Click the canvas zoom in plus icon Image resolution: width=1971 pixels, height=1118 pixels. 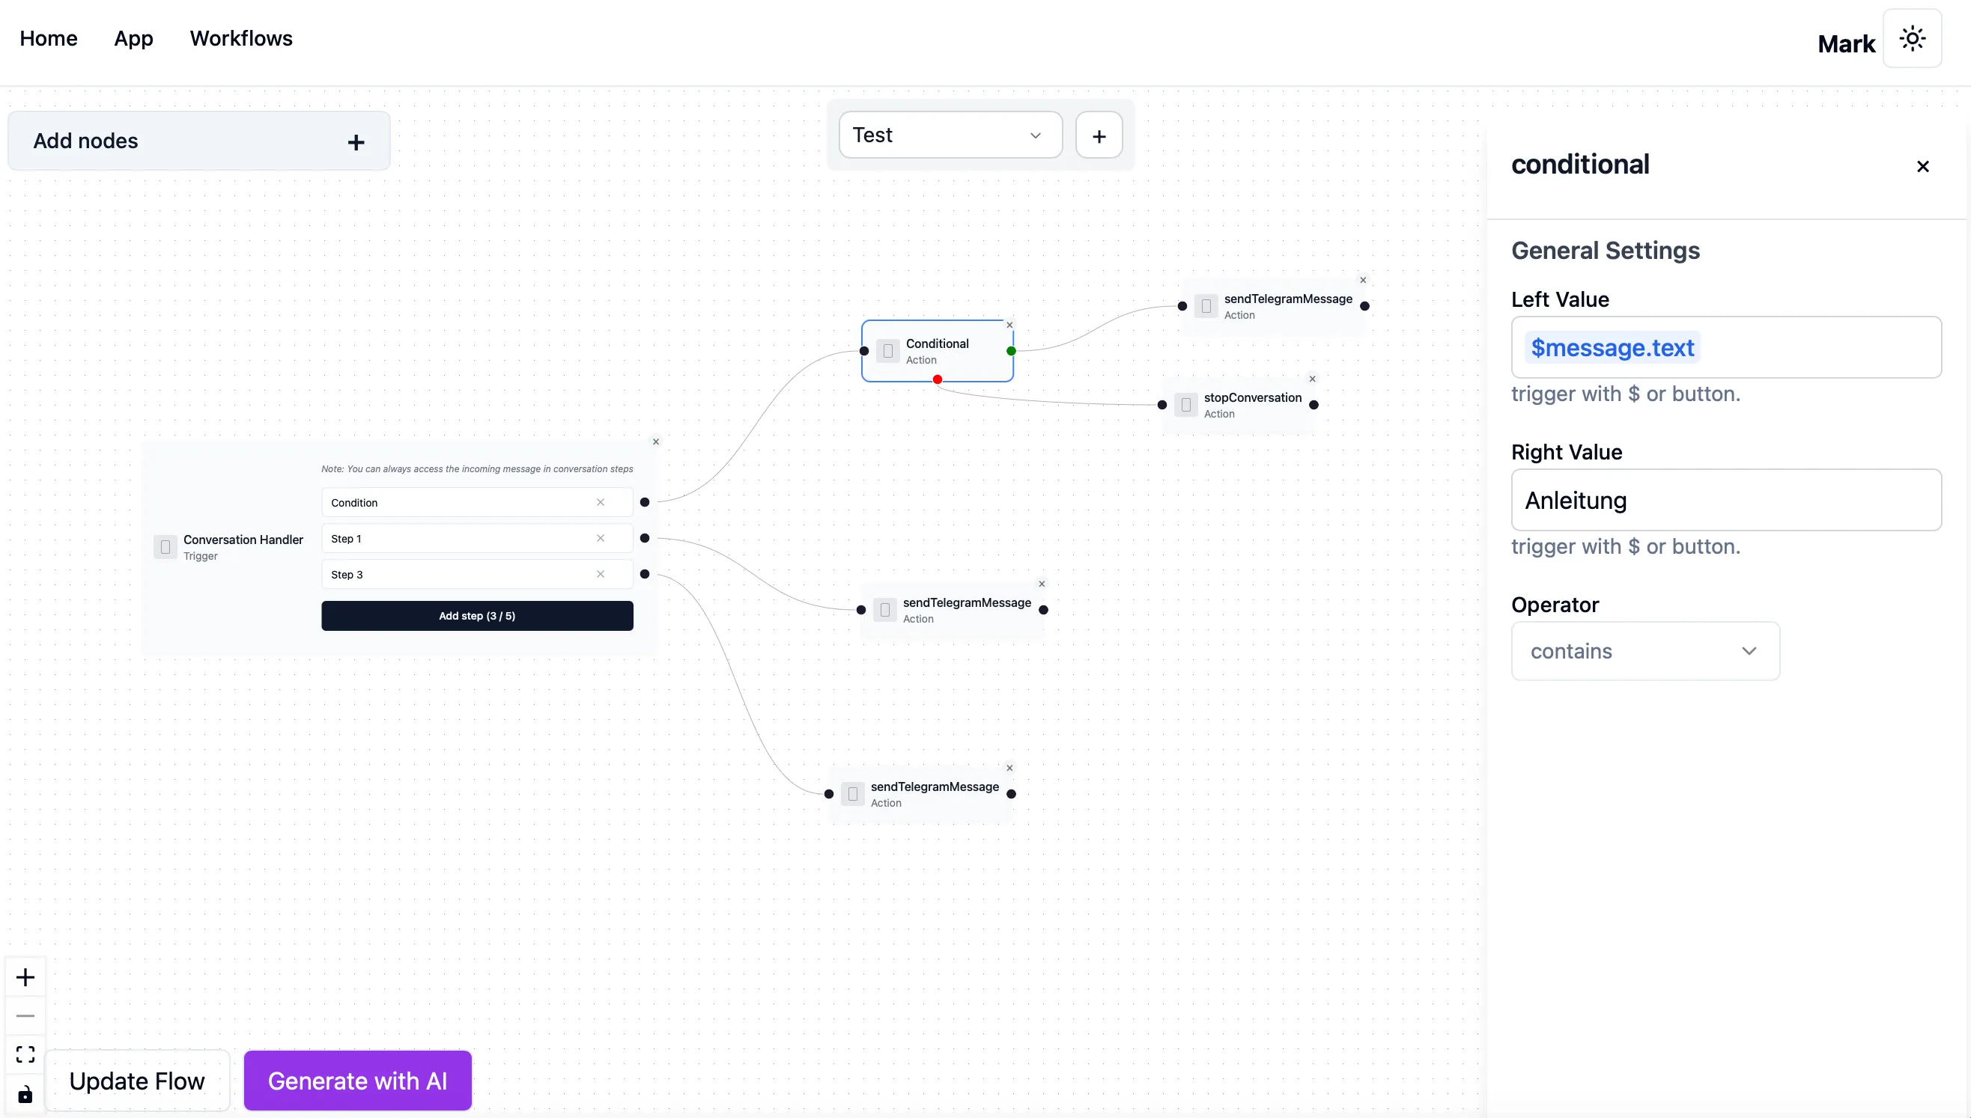25,977
